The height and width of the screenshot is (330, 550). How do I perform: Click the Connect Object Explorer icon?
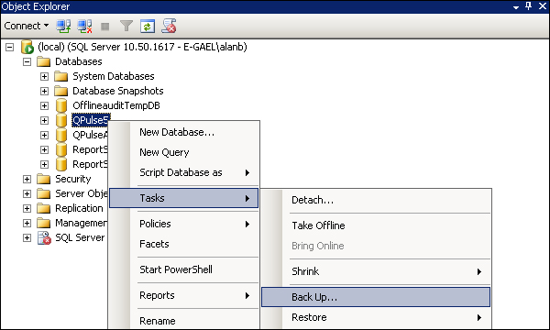63,27
